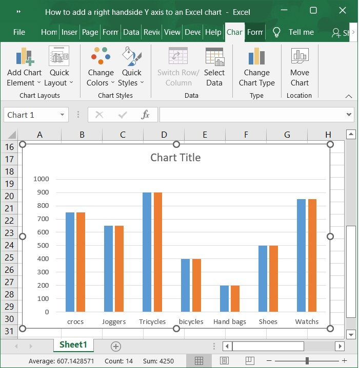
Task: Open the Name Box dropdown arrow
Action: [62, 115]
